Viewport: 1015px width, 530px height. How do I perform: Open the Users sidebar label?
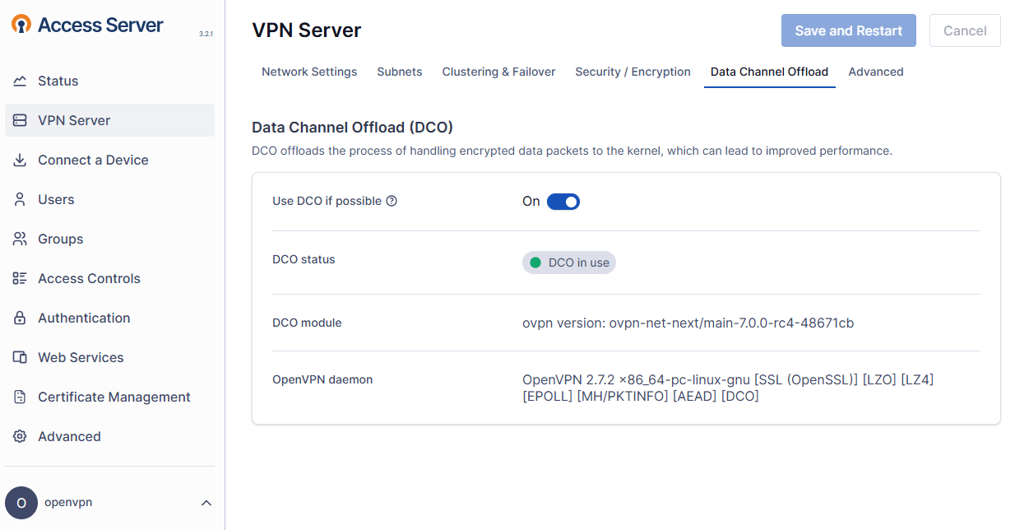pyautogui.click(x=56, y=199)
